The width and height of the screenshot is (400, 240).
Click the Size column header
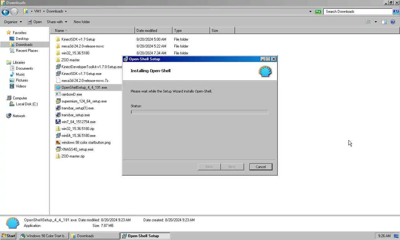coord(222,31)
